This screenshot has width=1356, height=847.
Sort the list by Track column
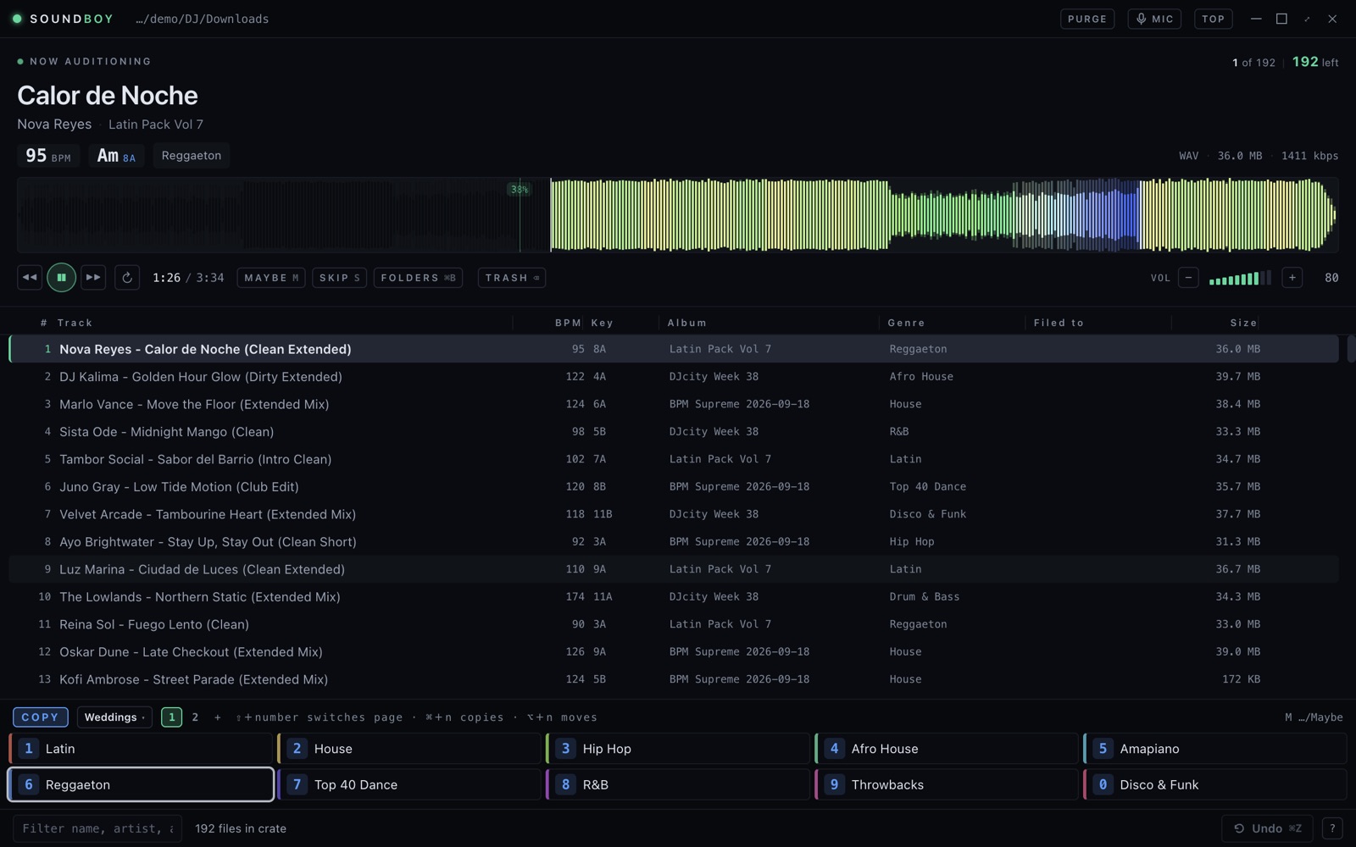75,323
